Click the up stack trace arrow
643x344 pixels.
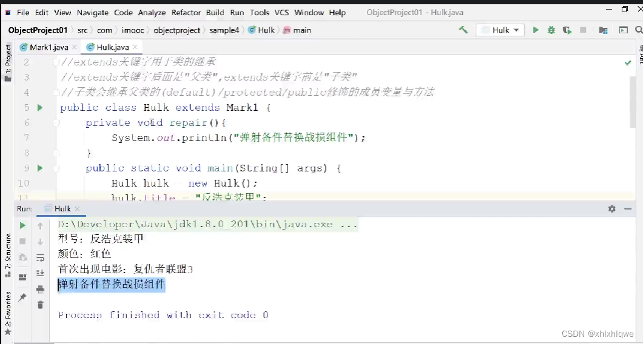[40, 226]
